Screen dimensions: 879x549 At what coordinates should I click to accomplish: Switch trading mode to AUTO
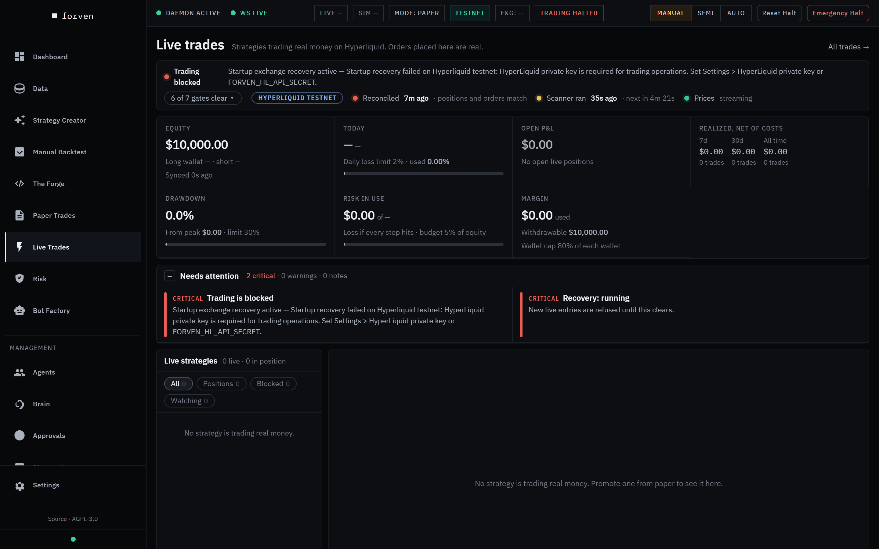(x=736, y=13)
